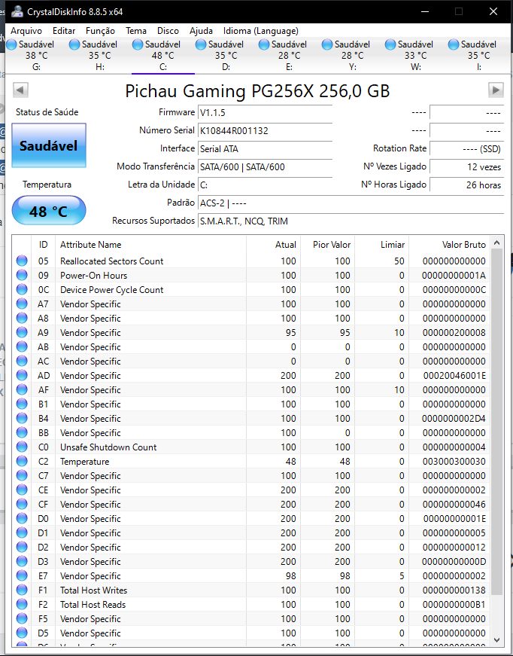Click the Atual column header

[x=274, y=244]
